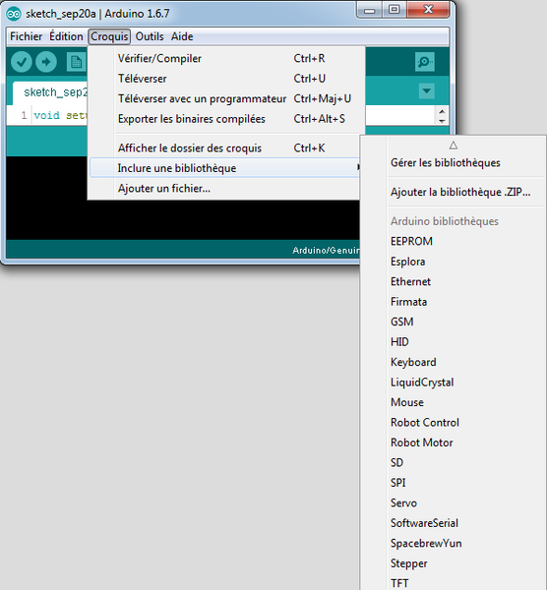The height and width of the screenshot is (590, 547).
Task: Choose Afficher le dossier des croquis
Action: pos(226,147)
